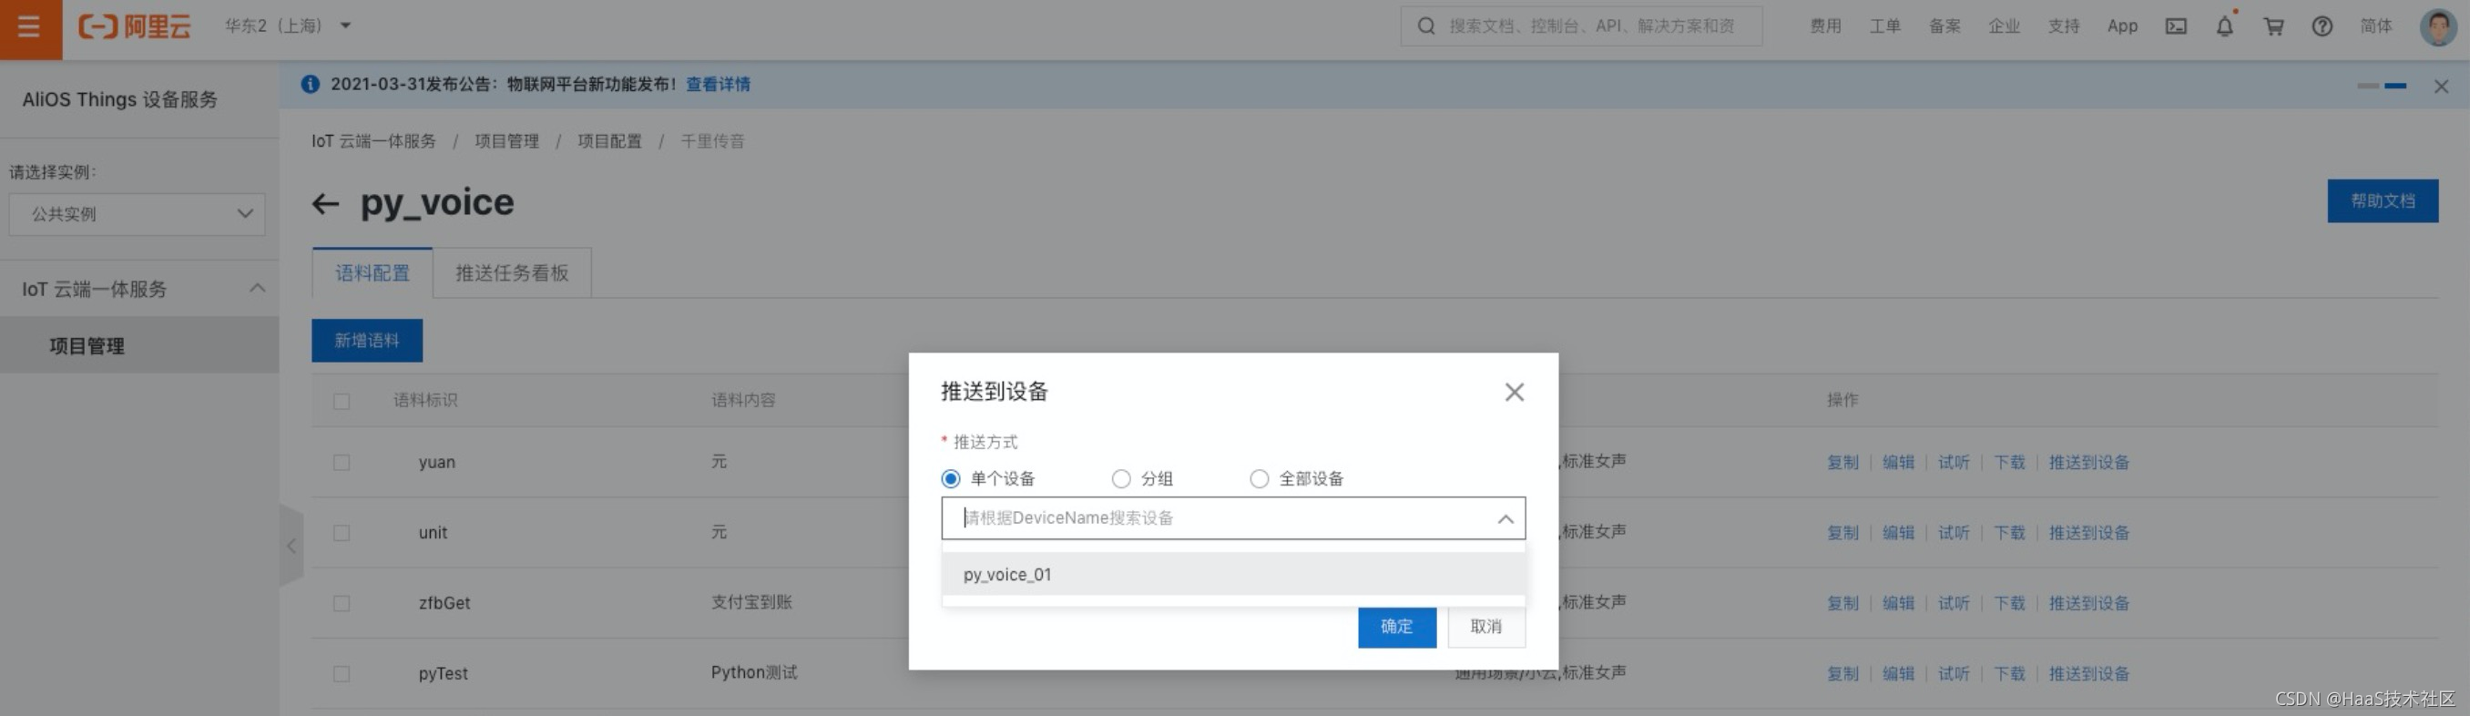Check the zfbGet row checkbox

click(342, 603)
